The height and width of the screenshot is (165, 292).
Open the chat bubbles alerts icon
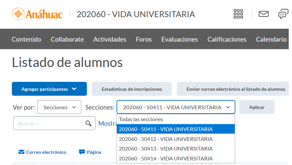(x=283, y=14)
